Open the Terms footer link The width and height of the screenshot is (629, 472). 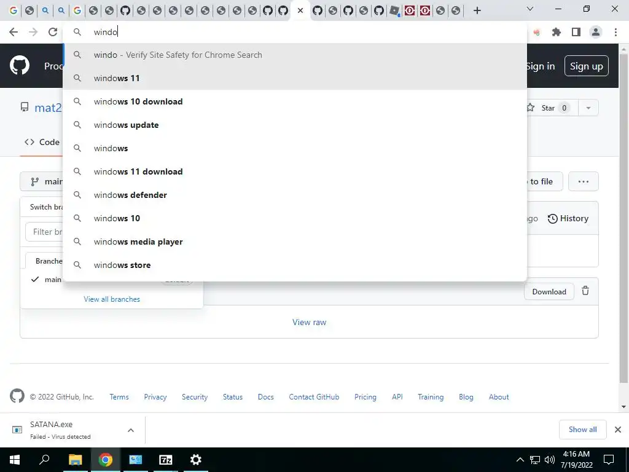[119, 397]
